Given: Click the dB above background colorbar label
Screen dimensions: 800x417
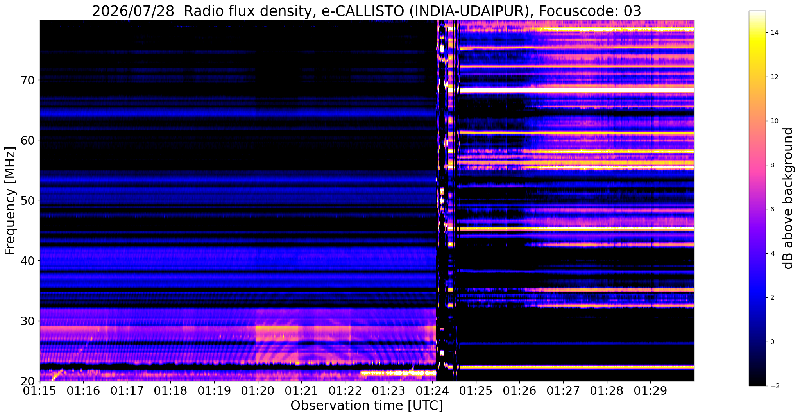Looking at the screenshot, I should click(788, 198).
